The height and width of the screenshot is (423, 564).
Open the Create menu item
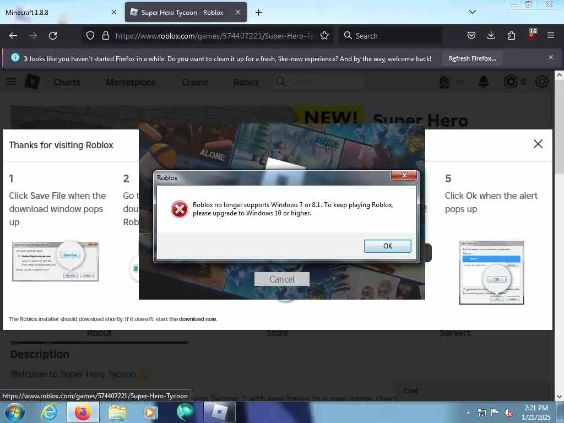tap(194, 83)
